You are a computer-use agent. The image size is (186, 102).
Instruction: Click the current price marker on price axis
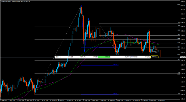183,57
